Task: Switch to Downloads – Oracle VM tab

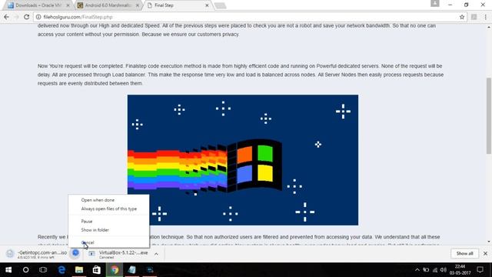Action: click(x=38, y=5)
